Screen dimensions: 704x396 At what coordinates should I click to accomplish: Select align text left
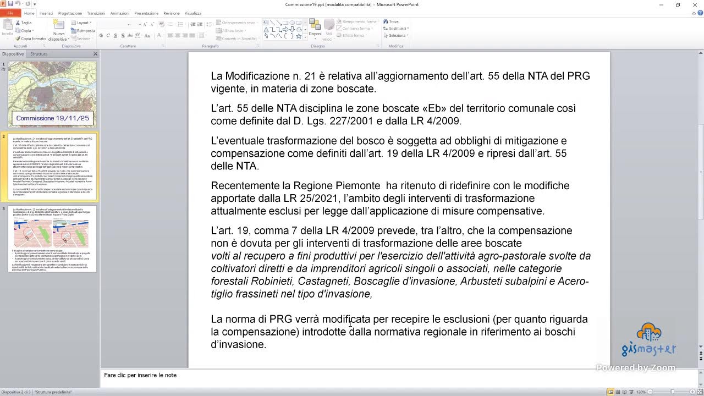[170, 35]
